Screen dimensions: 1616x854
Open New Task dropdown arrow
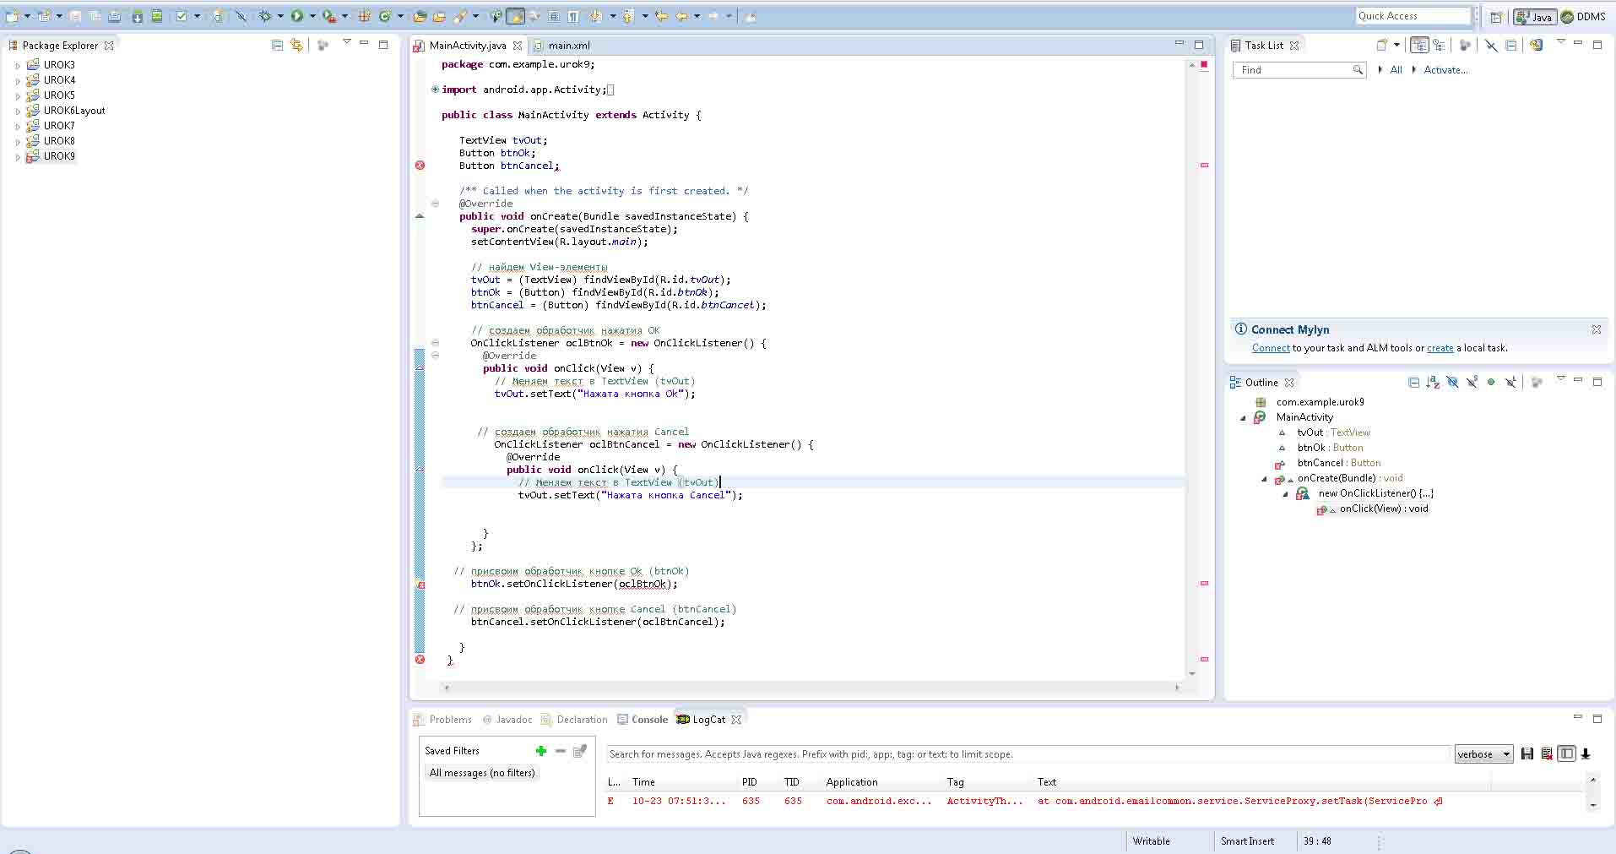coord(1396,45)
